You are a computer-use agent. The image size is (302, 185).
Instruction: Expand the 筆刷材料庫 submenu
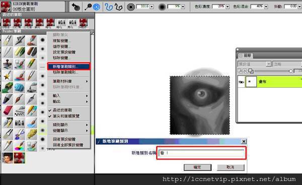pos(68,81)
